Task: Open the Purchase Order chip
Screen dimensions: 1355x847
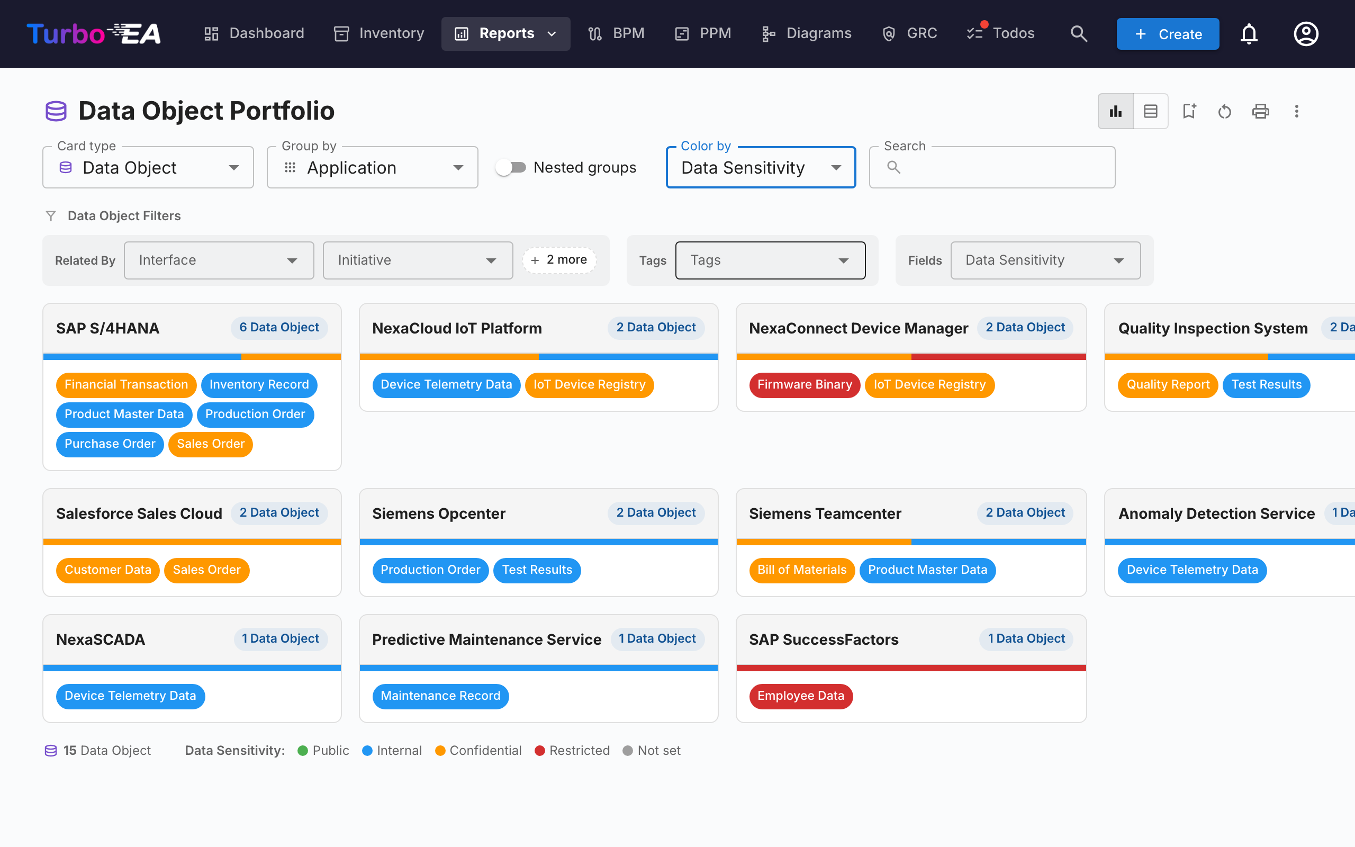Action: pyautogui.click(x=110, y=444)
